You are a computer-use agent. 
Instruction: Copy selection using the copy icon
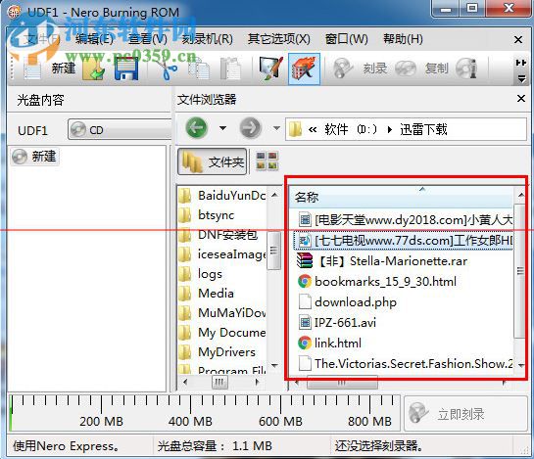pos(199,69)
